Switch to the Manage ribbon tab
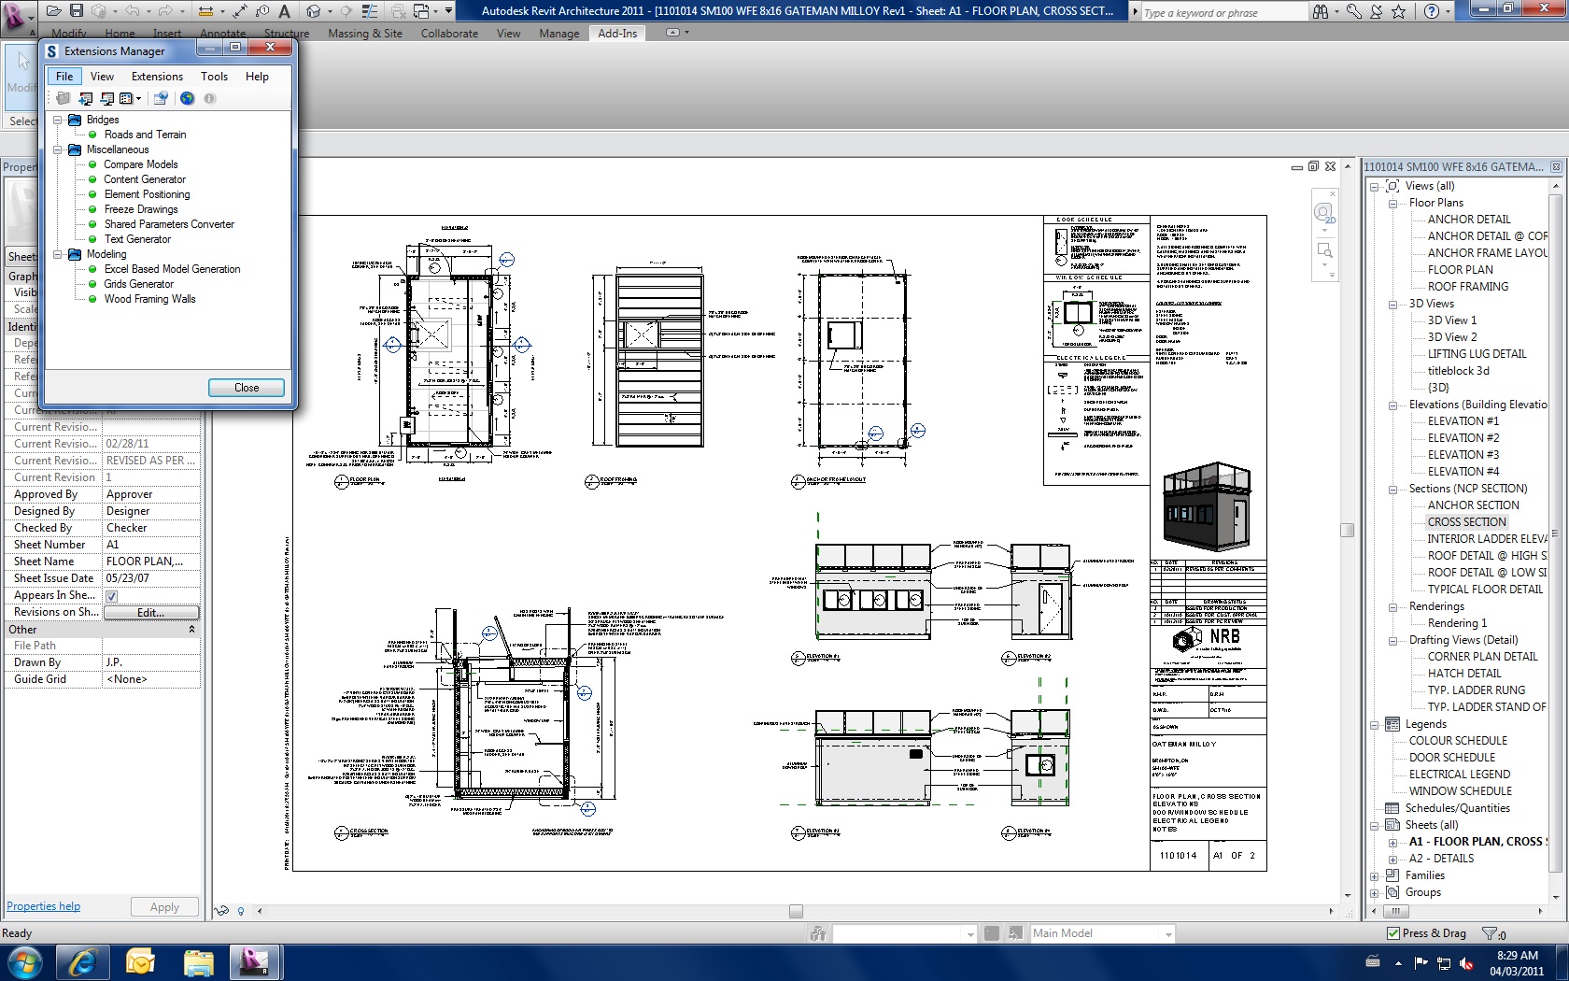Viewport: 1569px width, 981px height. [559, 34]
